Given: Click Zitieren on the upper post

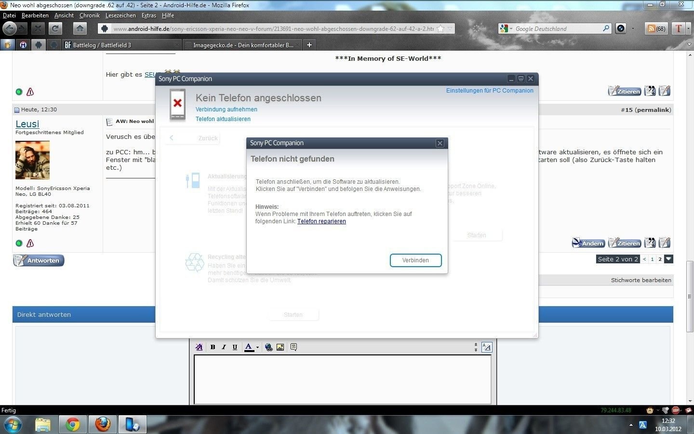Looking at the screenshot, I should coord(625,91).
